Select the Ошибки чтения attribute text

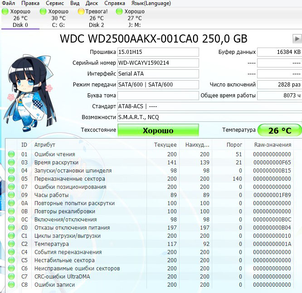[x=55, y=154]
